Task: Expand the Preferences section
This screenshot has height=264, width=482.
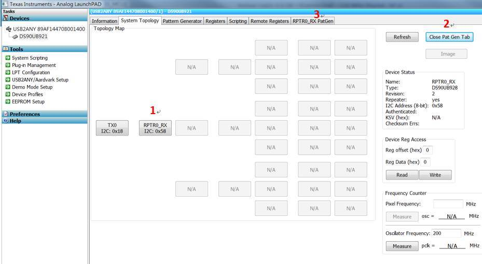Action: pos(45,114)
